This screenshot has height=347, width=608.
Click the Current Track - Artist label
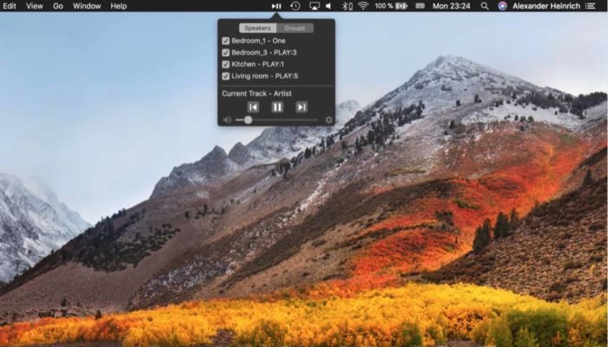pos(257,94)
